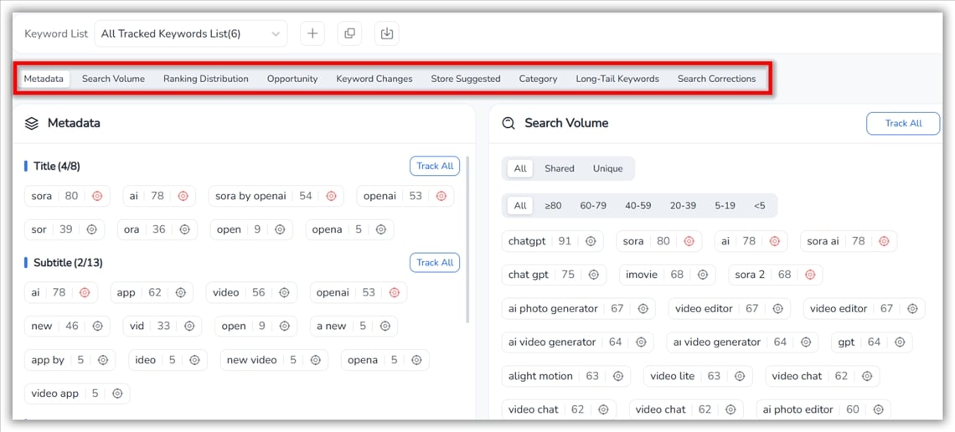
Task: Toggle tracking for openai 53 in Title
Action: [441, 196]
